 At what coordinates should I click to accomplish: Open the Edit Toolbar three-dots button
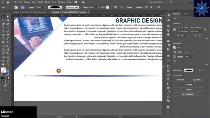[6, 90]
